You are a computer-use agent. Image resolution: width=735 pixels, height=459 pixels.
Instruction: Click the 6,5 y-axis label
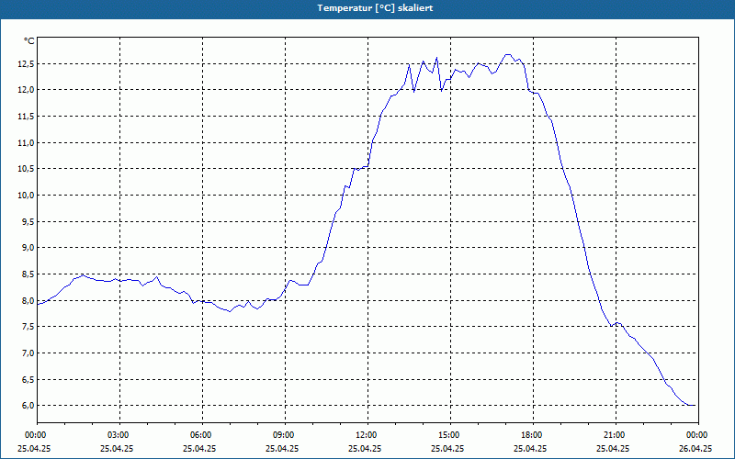pos(28,379)
